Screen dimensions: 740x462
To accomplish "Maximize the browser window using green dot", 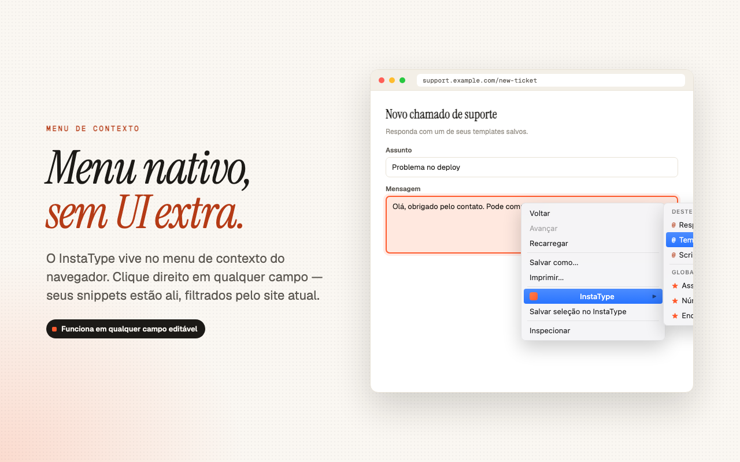I will 402,80.
